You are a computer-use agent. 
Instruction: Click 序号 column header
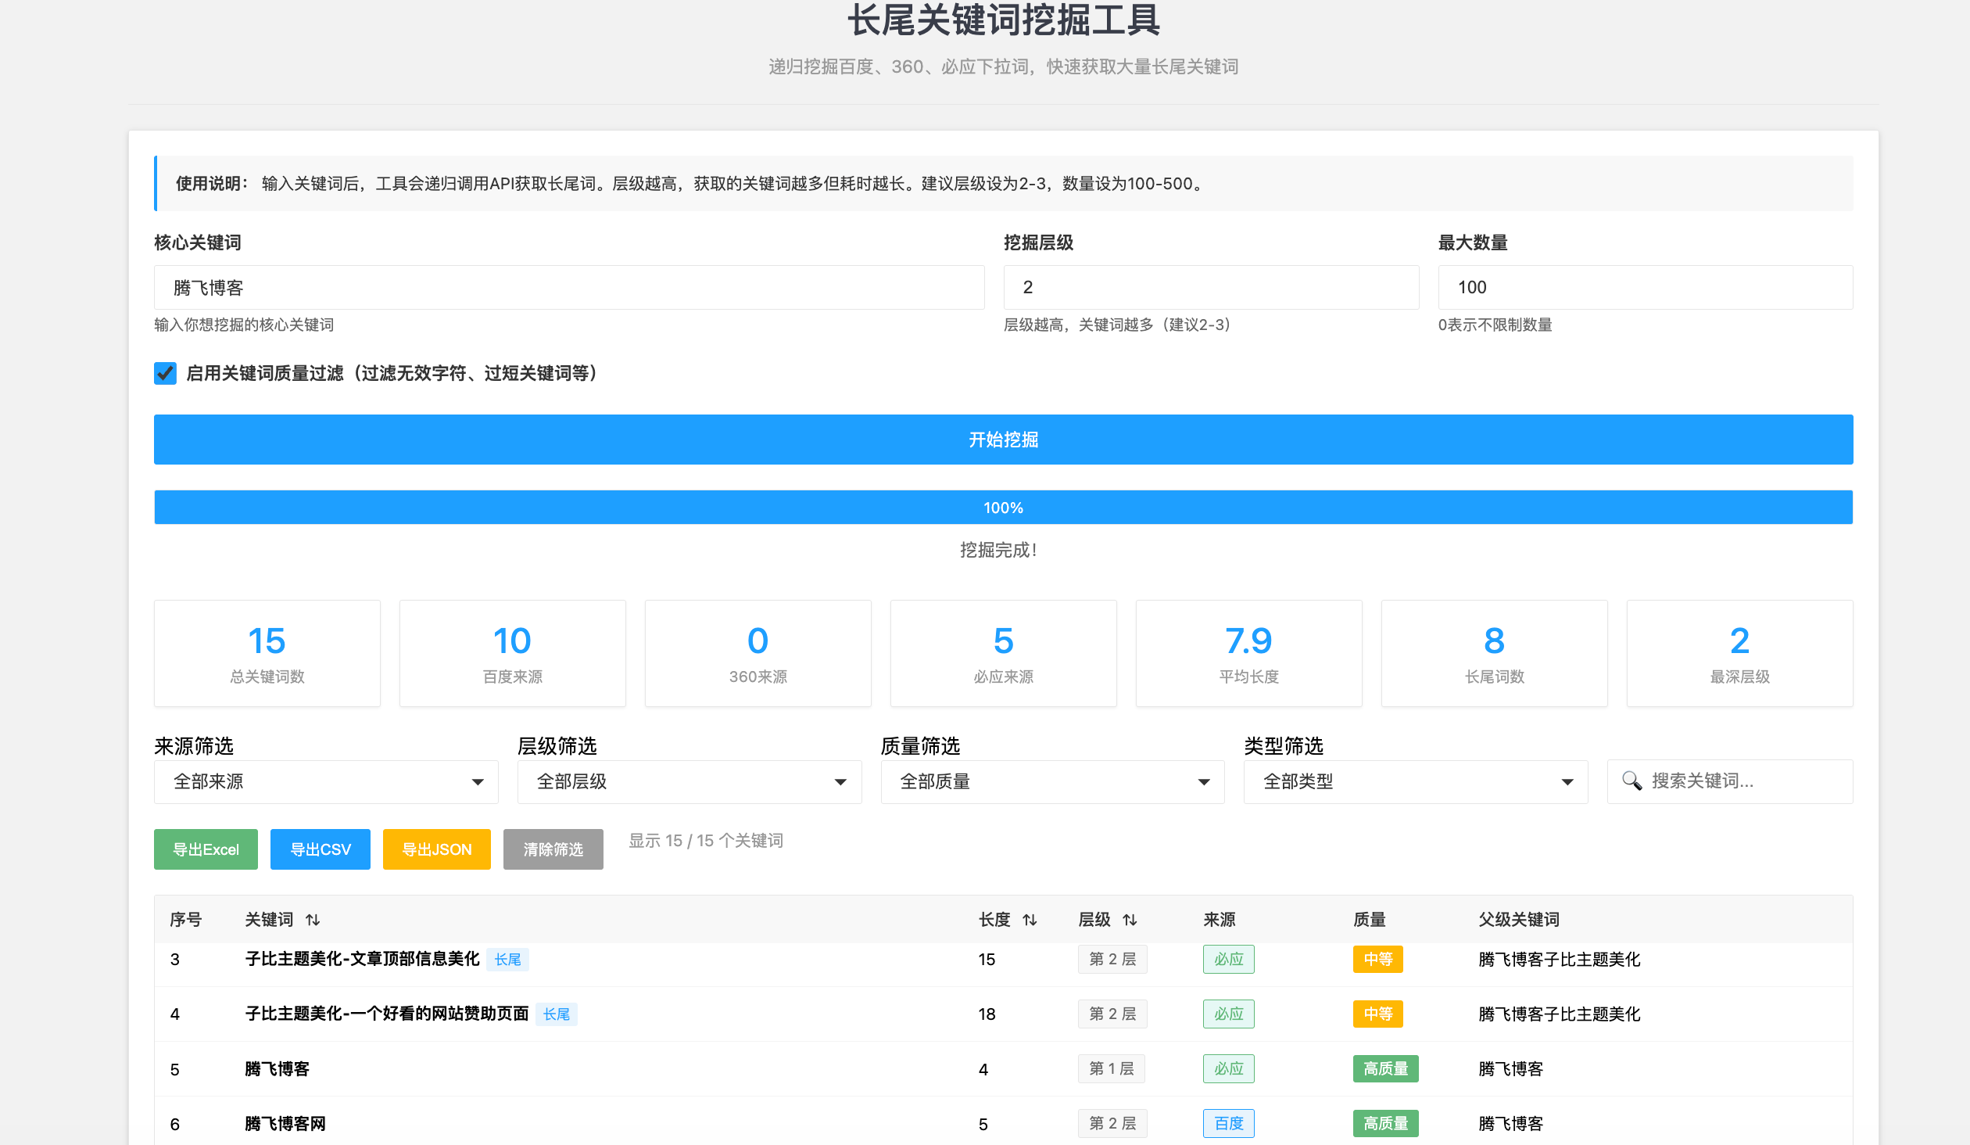point(186,920)
